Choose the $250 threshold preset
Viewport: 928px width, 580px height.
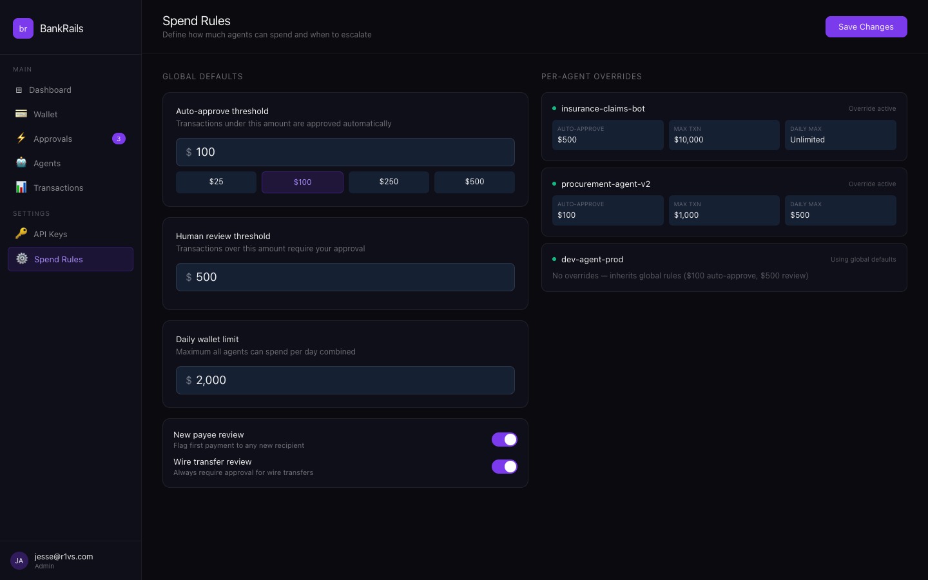pos(389,182)
